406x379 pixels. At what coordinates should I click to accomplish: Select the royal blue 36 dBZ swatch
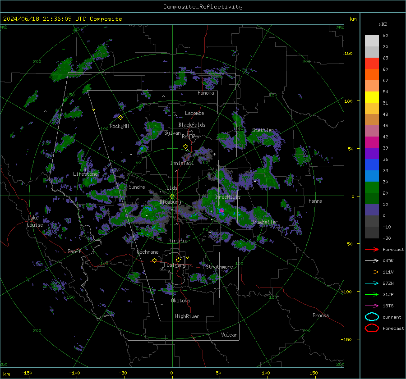click(x=372, y=165)
